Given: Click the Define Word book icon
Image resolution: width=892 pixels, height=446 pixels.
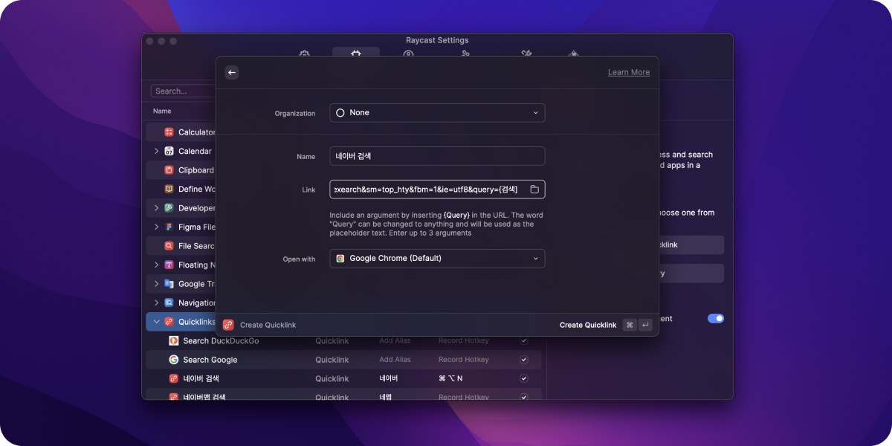Looking at the screenshot, I should coord(169,189).
